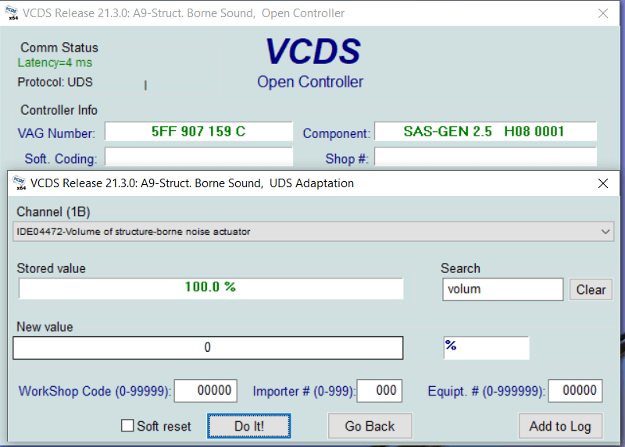
Task: Click the Search input containing 'volum'
Action: (x=502, y=289)
